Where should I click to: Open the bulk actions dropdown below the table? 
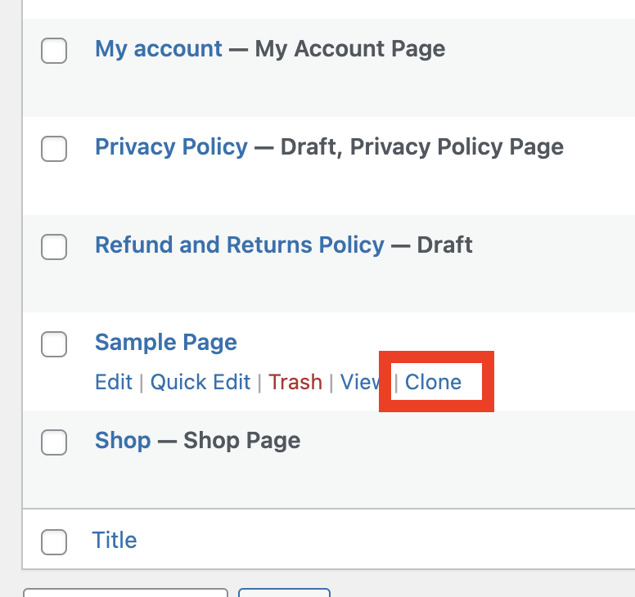124,593
